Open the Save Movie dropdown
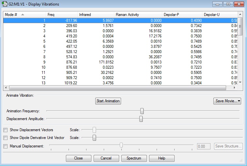247x166 pixels. click(x=227, y=101)
